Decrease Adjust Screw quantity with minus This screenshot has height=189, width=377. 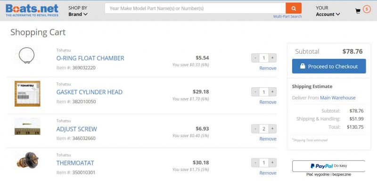tap(255, 129)
